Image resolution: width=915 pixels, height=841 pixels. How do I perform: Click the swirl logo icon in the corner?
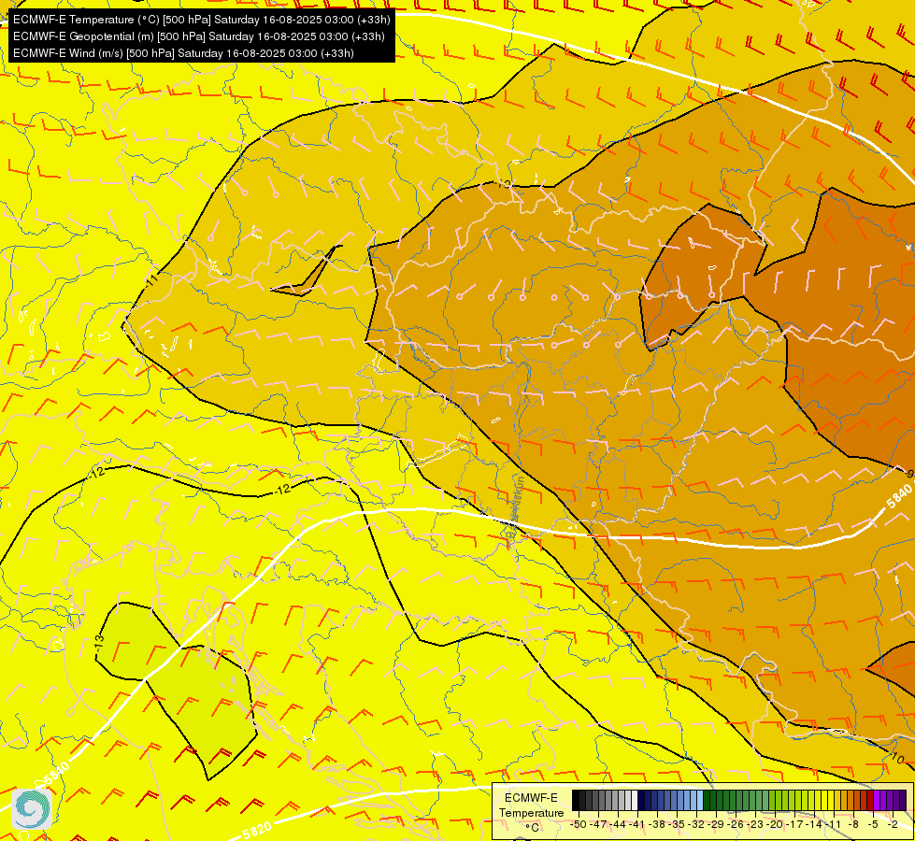[32, 809]
